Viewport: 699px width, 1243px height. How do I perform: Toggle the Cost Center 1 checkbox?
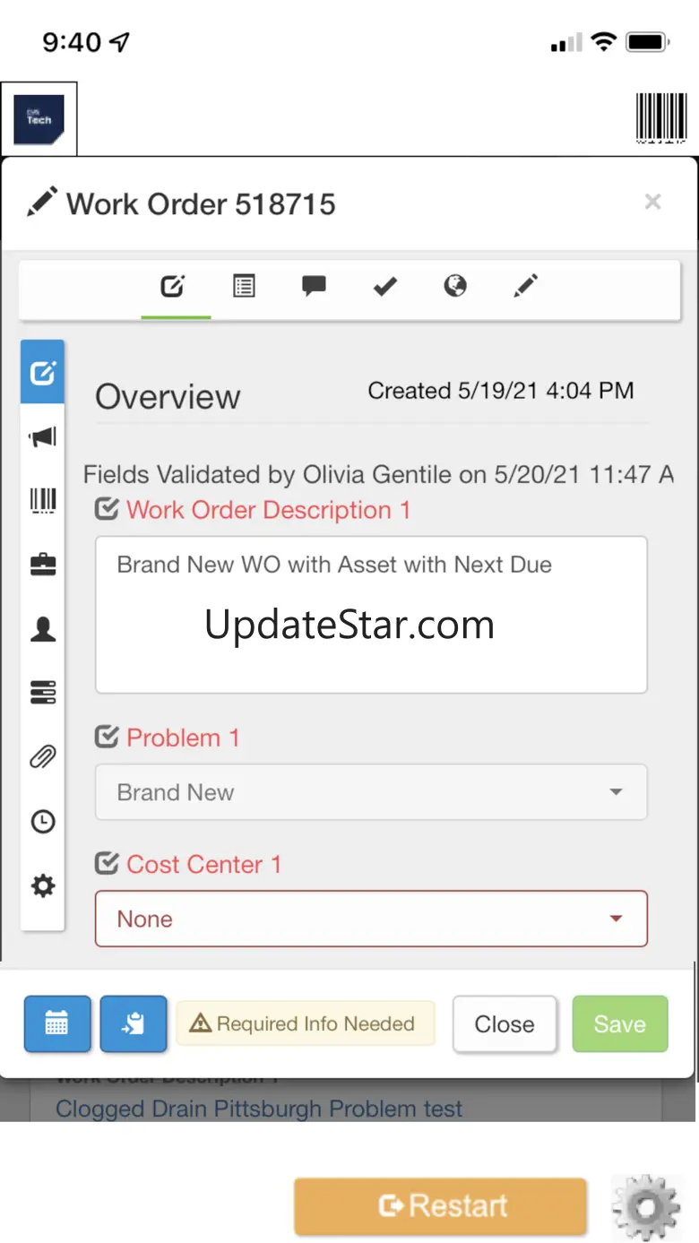tap(107, 864)
